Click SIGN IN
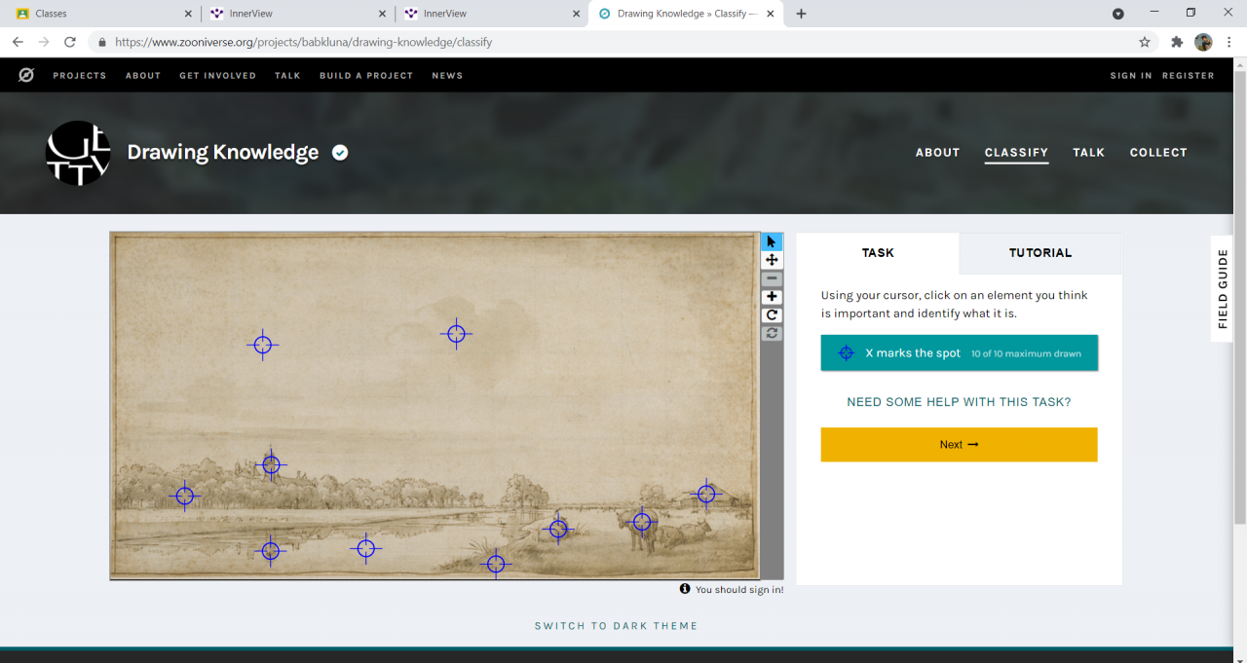The image size is (1247, 663). point(1131,75)
